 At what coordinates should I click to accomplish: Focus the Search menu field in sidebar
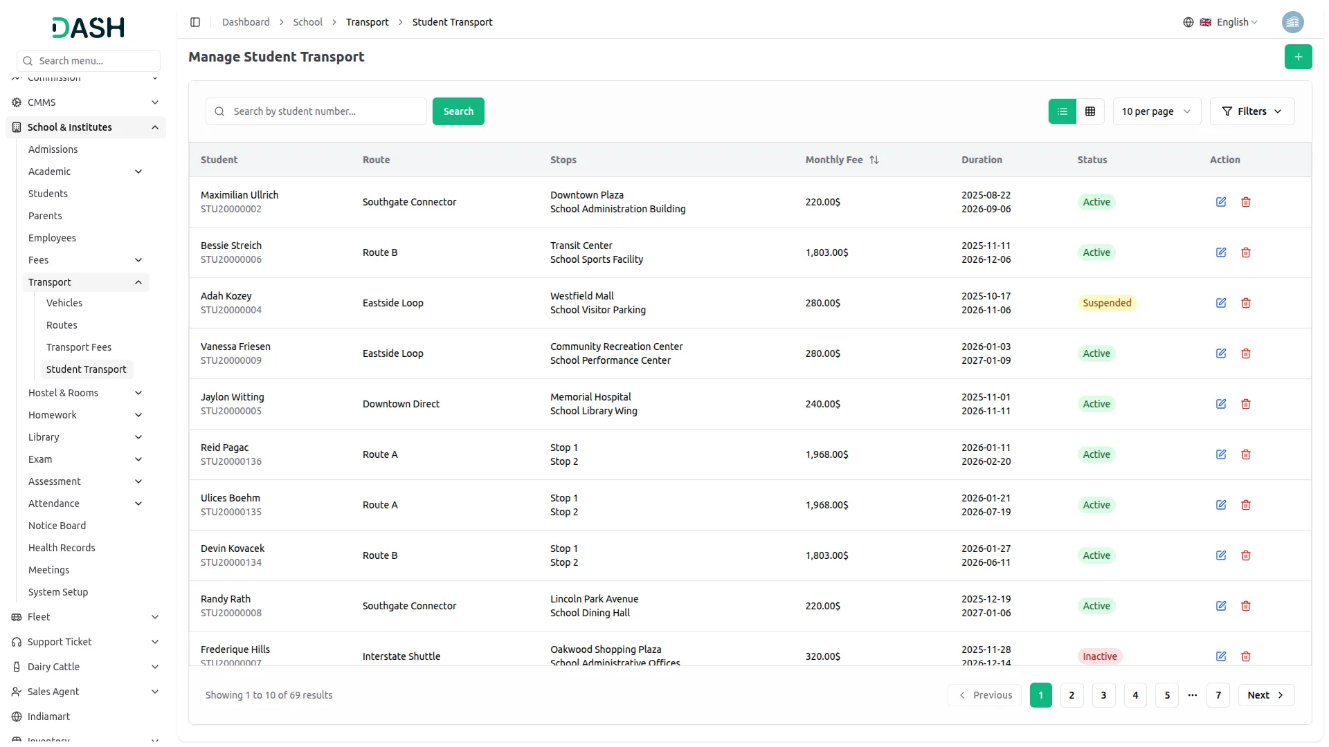pyautogui.click(x=89, y=61)
